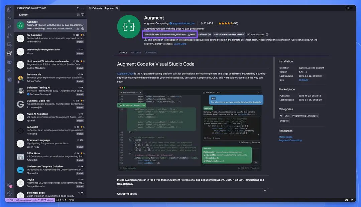The height and width of the screenshot is (207, 361).
Task: Select the AI category tag
Action: coord(281,116)
